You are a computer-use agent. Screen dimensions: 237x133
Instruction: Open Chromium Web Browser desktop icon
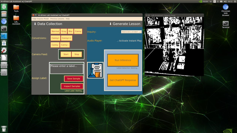pyautogui.click(x=226, y=8)
